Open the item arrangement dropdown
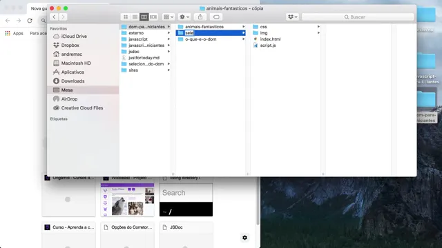 pos(169,17)
